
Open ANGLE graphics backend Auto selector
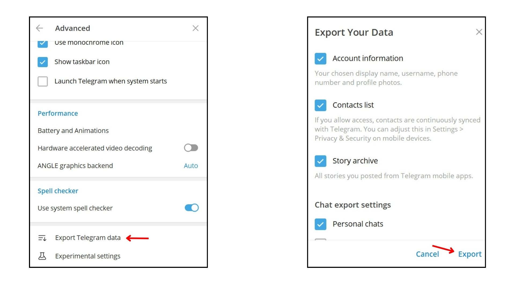point(191,166)
